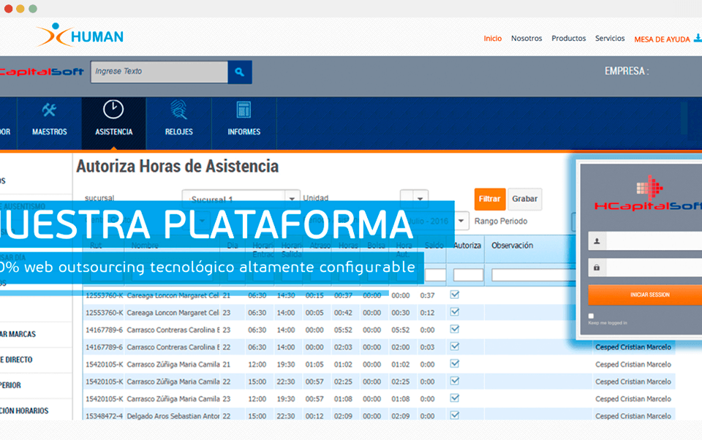Click the MAESTROS tools icon
Viewport: 702px width, 440px height.
tap(49, 113)
